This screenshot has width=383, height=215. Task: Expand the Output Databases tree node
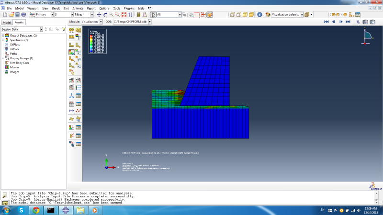pos(3,35)
